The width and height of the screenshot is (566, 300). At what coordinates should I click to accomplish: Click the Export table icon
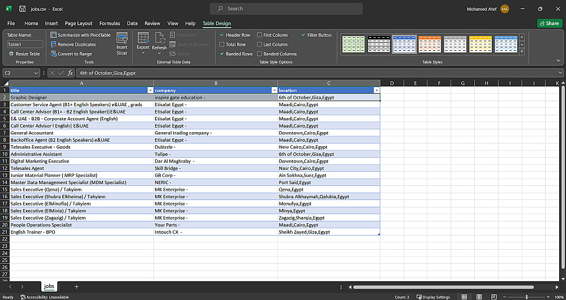pyautogui.click(x=143, y=38)
